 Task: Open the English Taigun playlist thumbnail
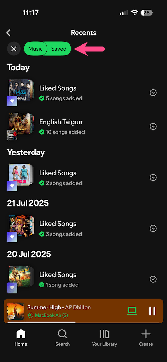pos(21,126)
